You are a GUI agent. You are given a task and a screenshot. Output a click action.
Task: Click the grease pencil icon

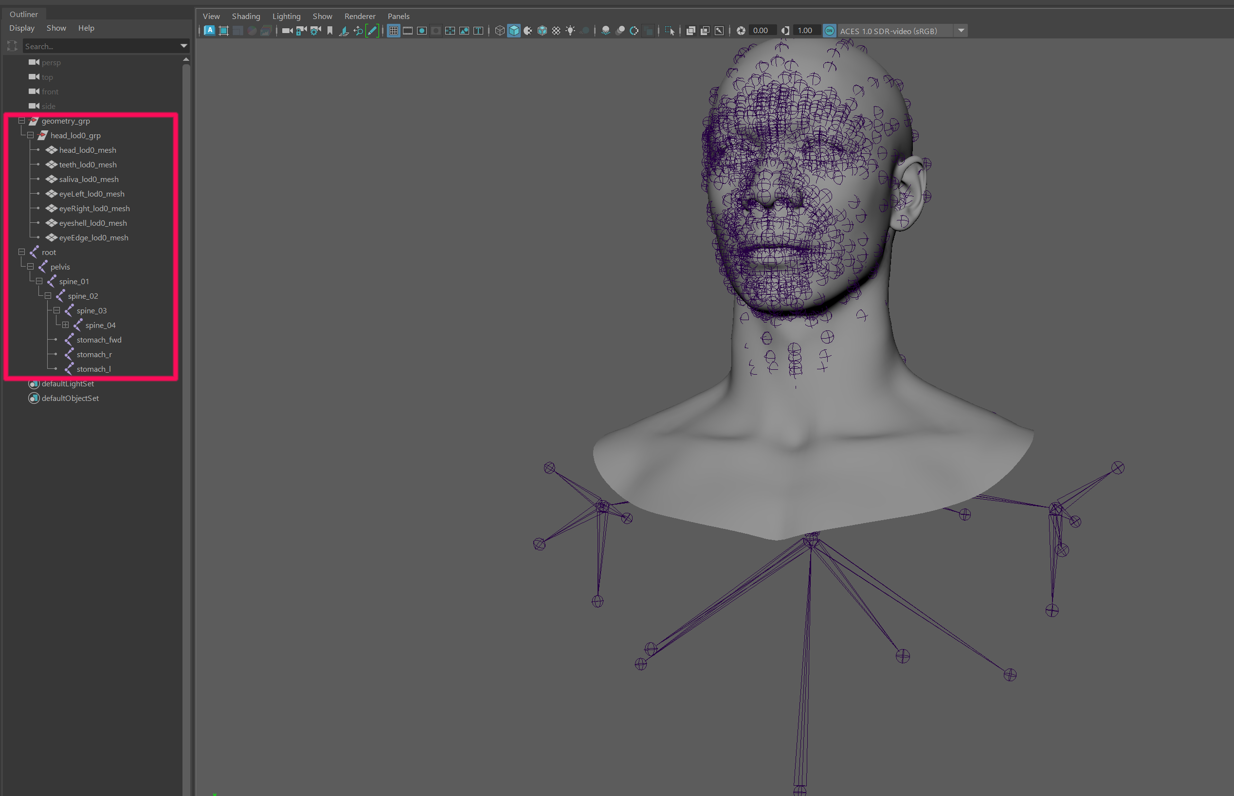coord(372,31)
